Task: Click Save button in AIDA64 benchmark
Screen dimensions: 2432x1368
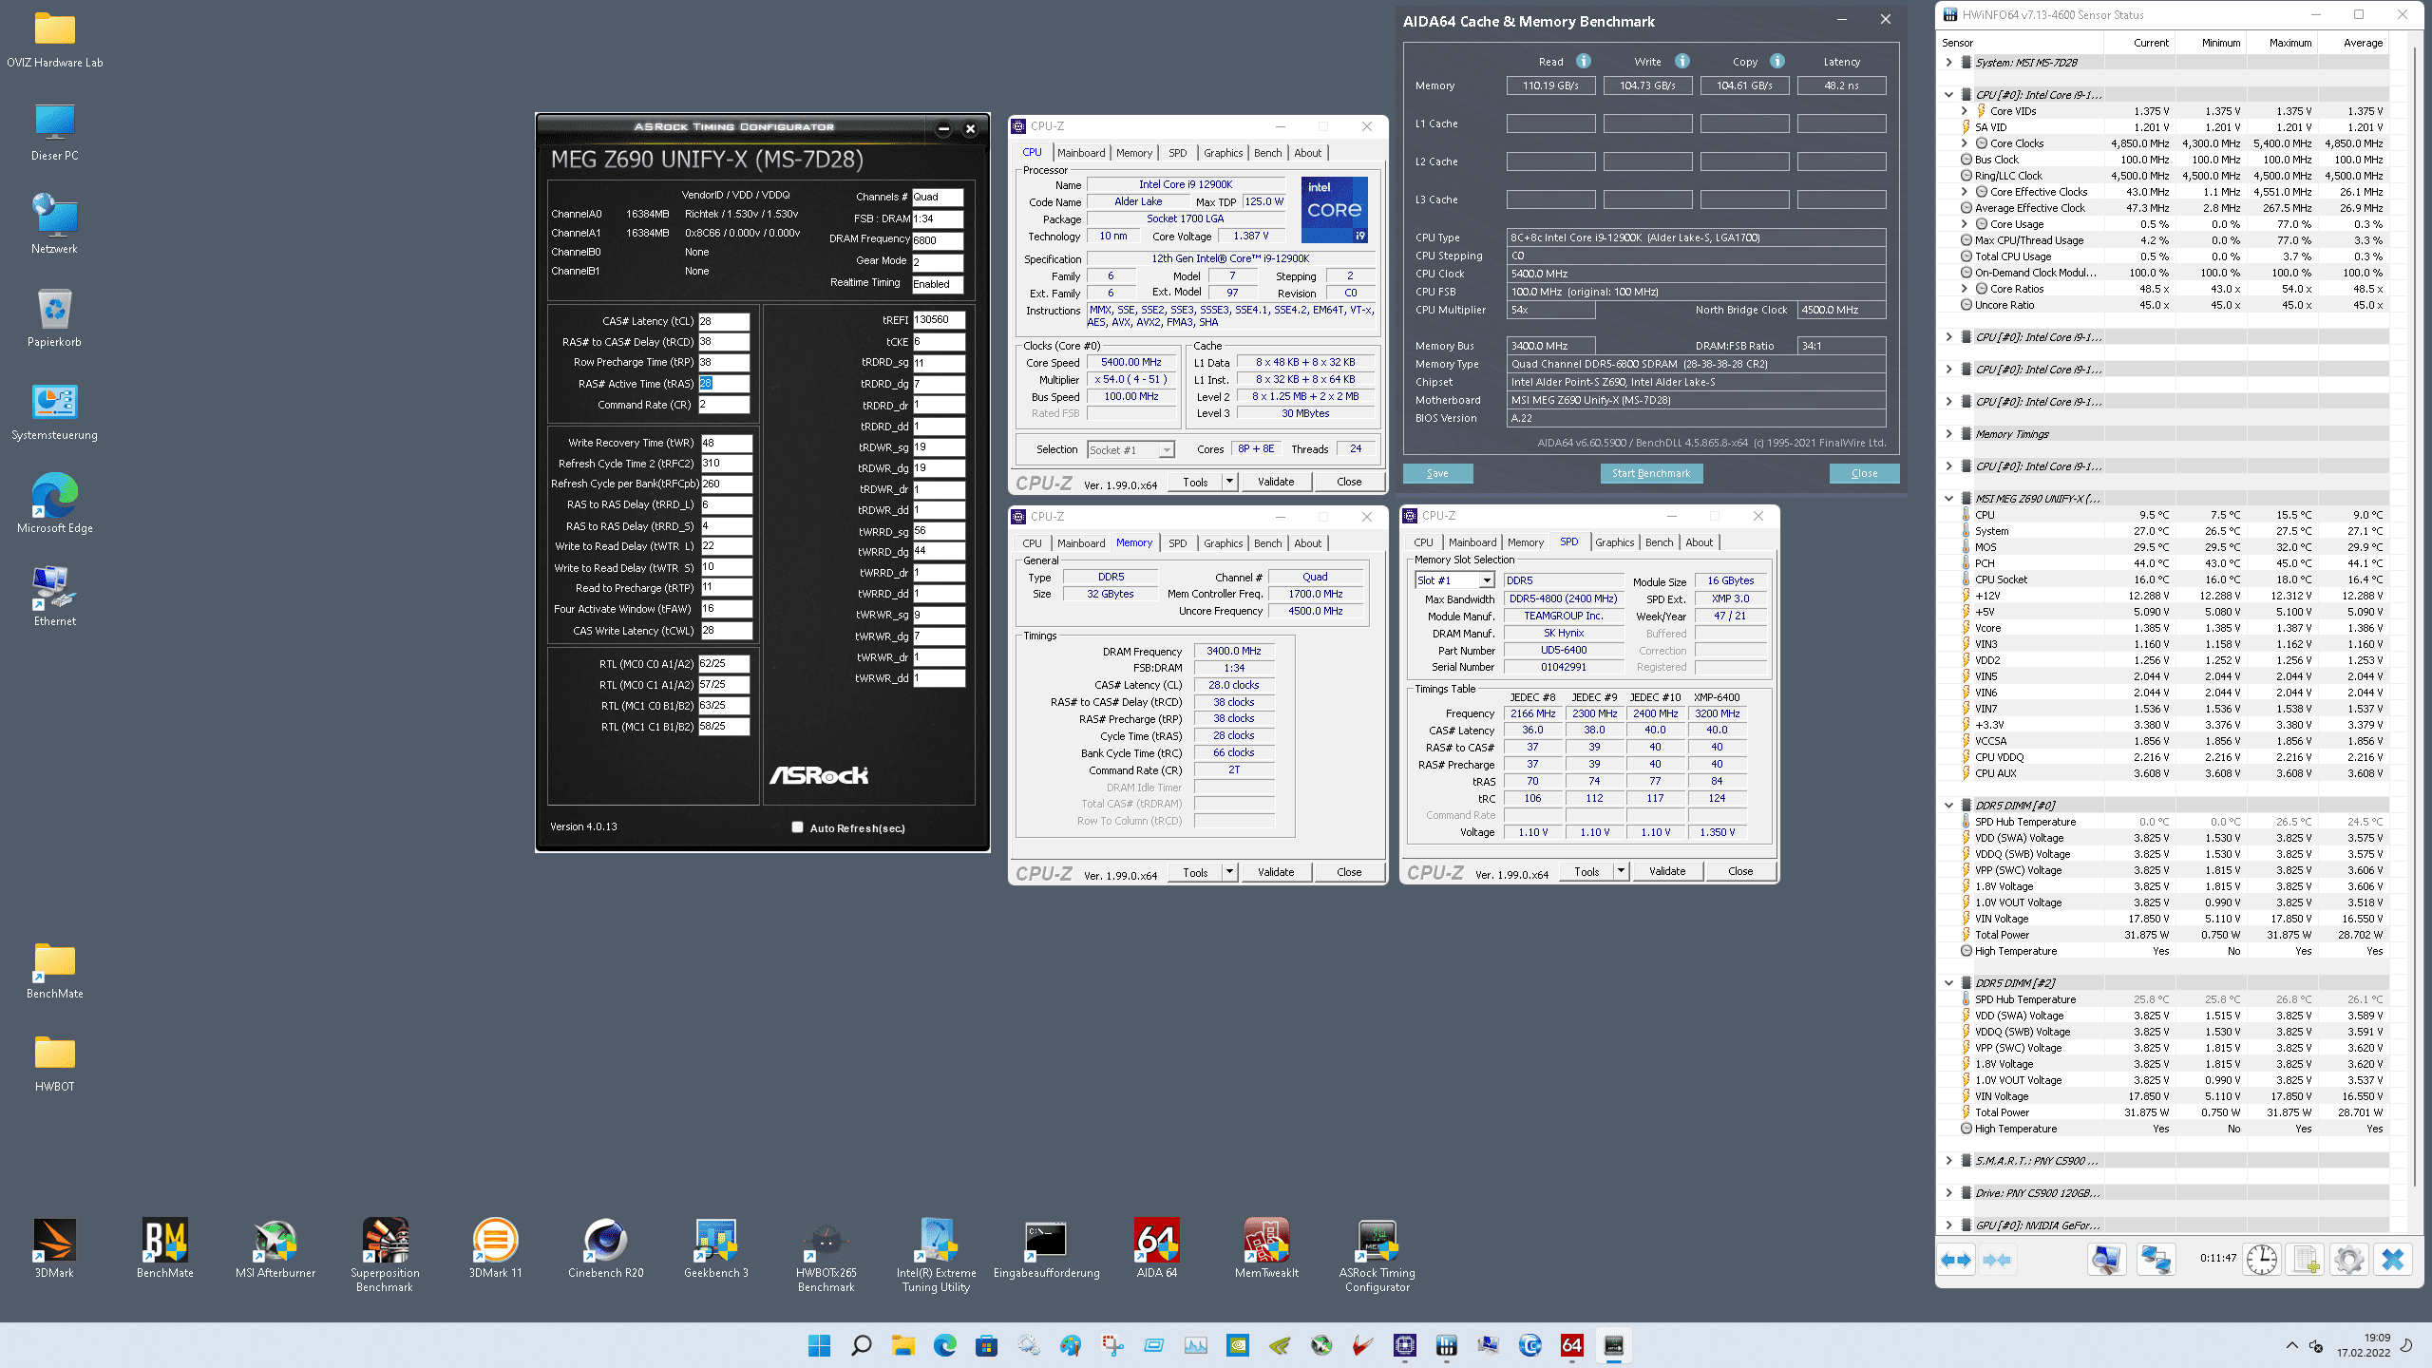Action: coord(1437,473)
